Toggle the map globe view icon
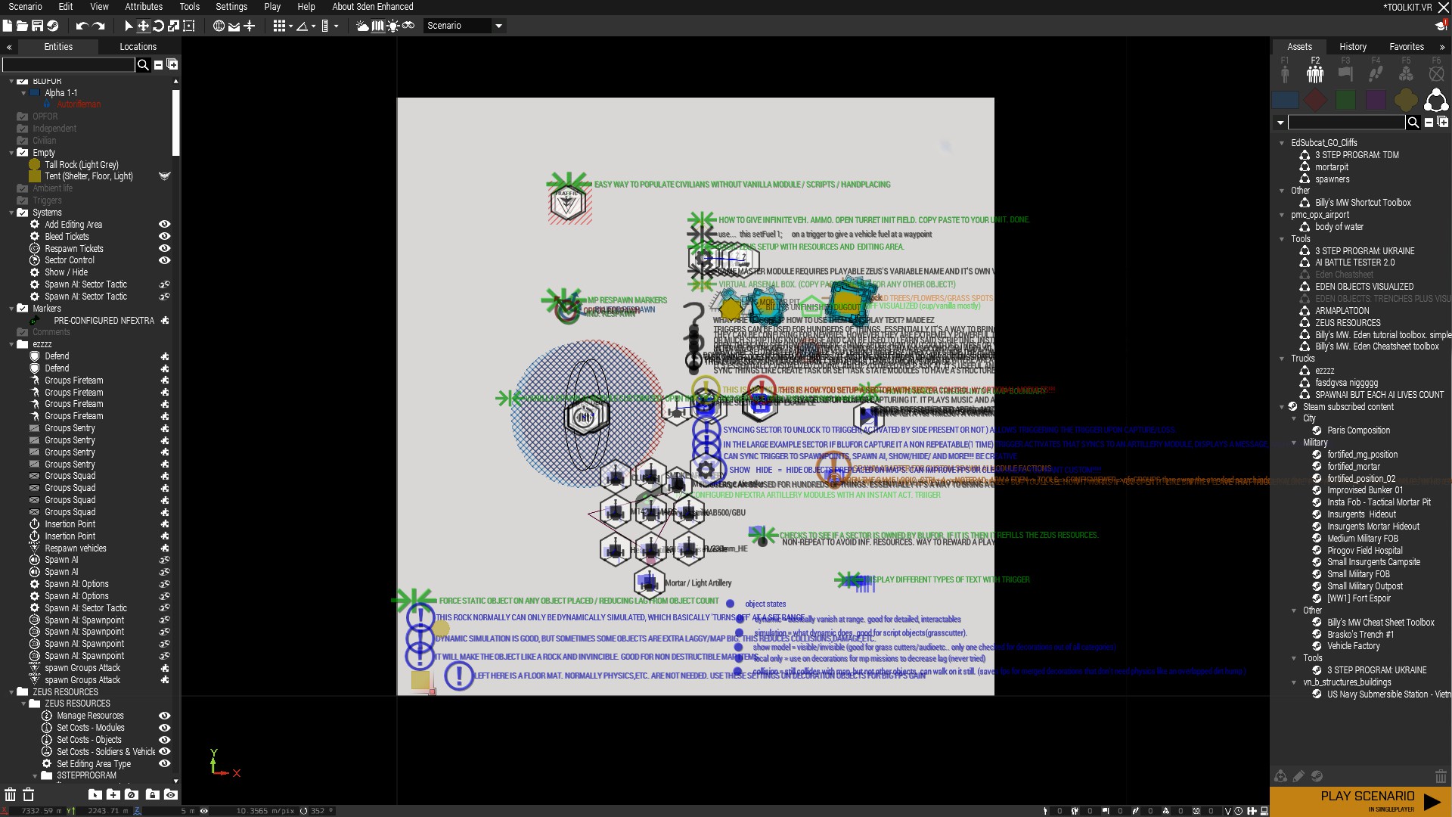1452x817 pixels. click(x=219, y=26)
